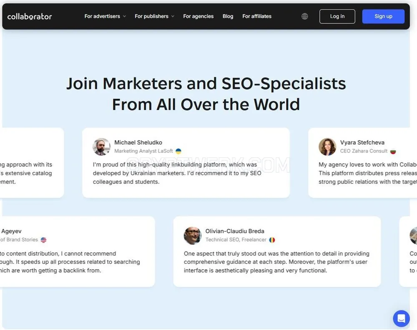The height and width of the screenshot is (330, 417).
Task: Click the Log in button
Action: click(x=337, y=17)
